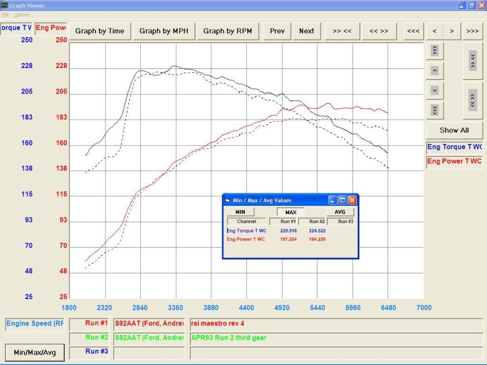This screenshot has width=487, height=365.
Task: Maximize the Min / Max / Avg Values window
Action: point(342,200)
